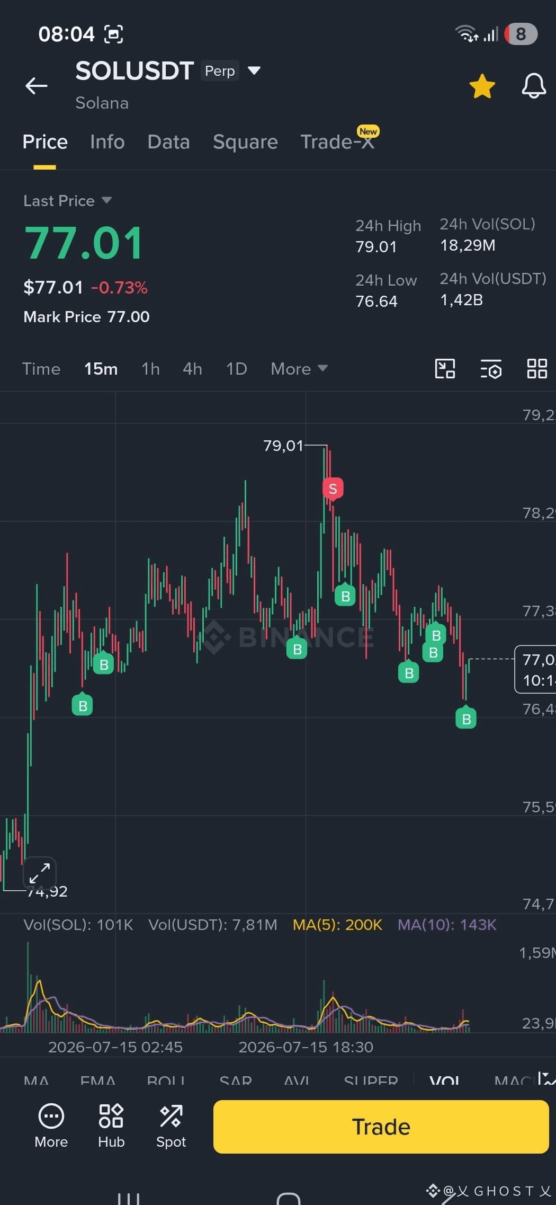
Task: Select the EMA indicator
Action: (98, 1080)
